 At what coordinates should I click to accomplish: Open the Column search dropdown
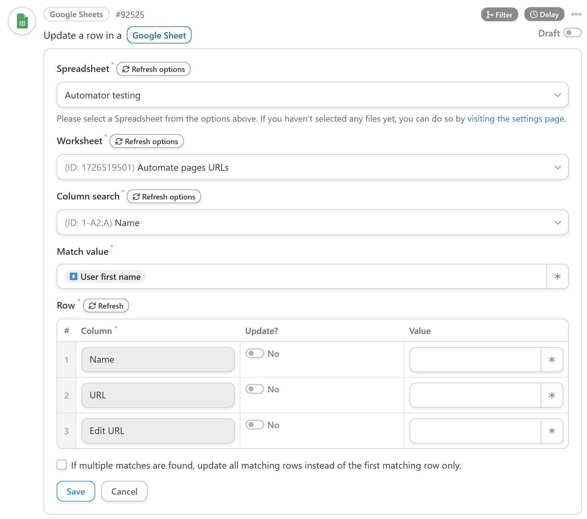pyautogui.click(x=312, y=223)
